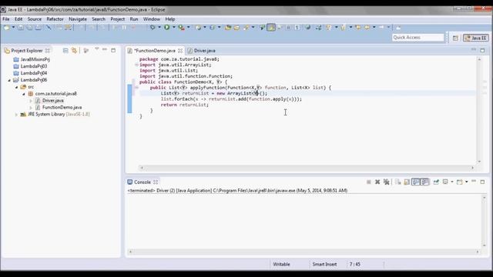The width and height of the screenshot is (493, 277).
Task: Select the Console view tab
Action: click(143, 182)
